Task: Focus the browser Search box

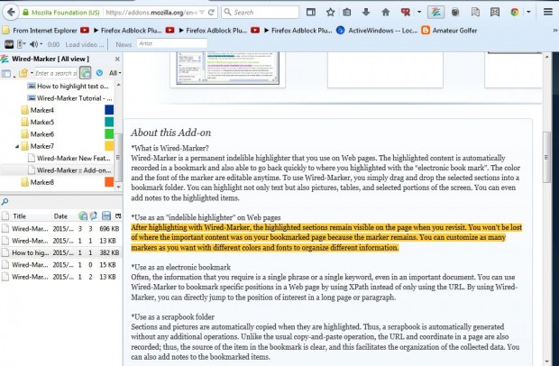Action: coord(261,12)
